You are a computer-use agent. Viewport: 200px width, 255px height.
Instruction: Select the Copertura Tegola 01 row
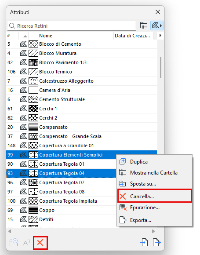pyautogui.click(x=61, y=164)
